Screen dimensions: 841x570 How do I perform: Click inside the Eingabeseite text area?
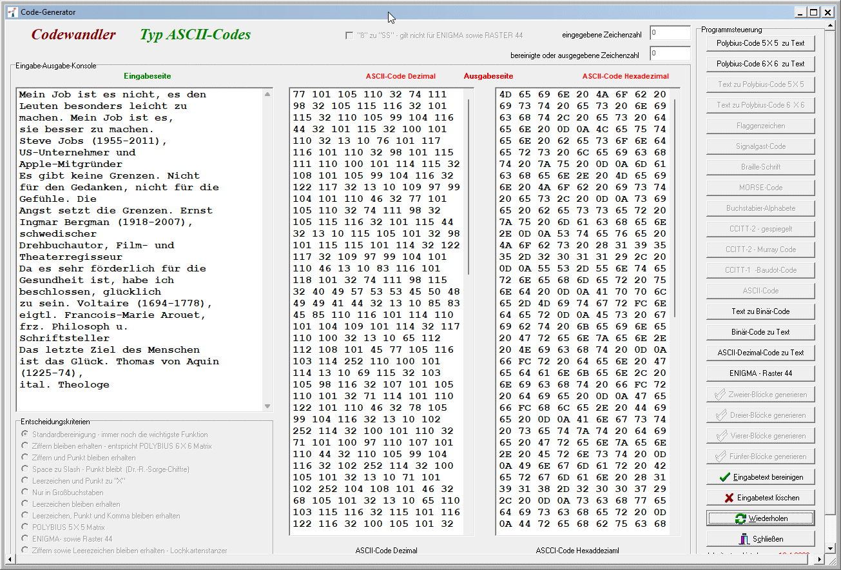pyautogui.click(x=139, y=250)
